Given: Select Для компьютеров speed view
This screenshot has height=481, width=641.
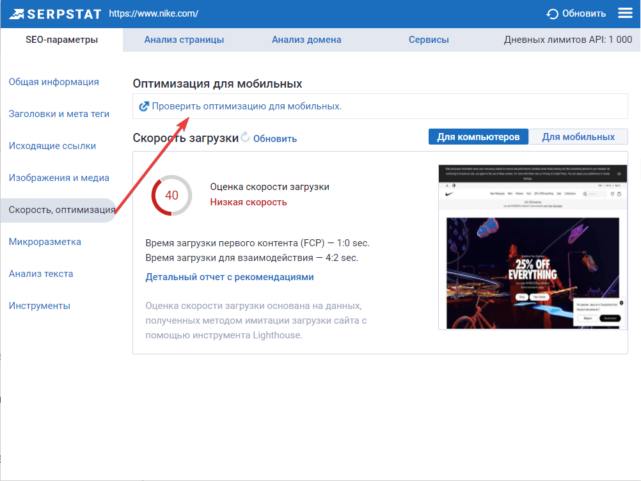Looking at the screenshot, I should pos(479,137).
